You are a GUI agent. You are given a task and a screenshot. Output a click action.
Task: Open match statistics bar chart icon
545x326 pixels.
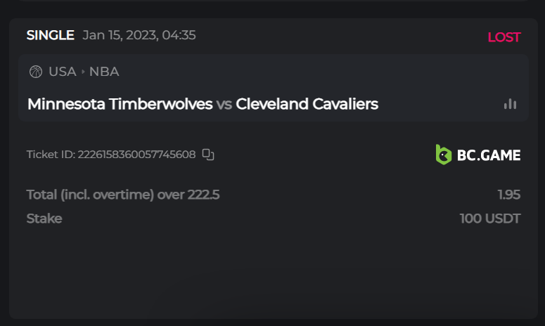pos(510,104)
